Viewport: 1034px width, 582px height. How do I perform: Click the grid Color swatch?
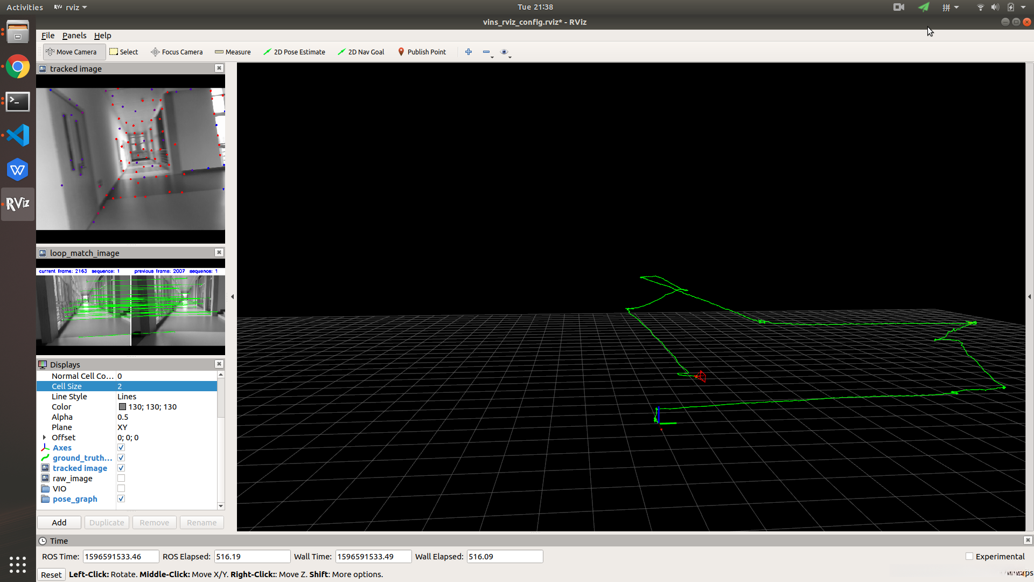click(x=122, y=407)
